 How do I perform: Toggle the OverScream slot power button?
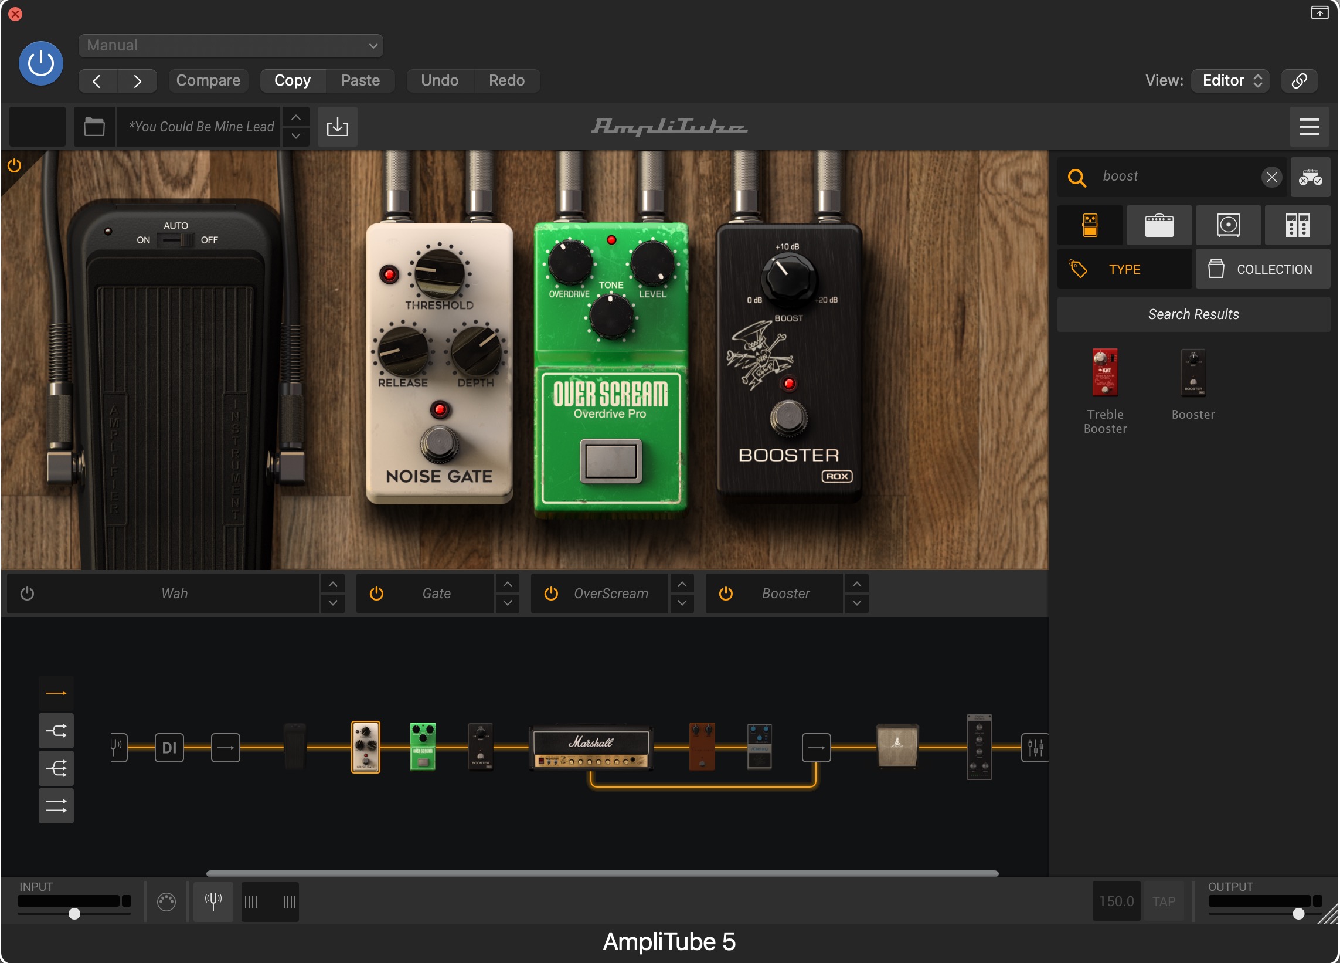(x=551, y=594)
